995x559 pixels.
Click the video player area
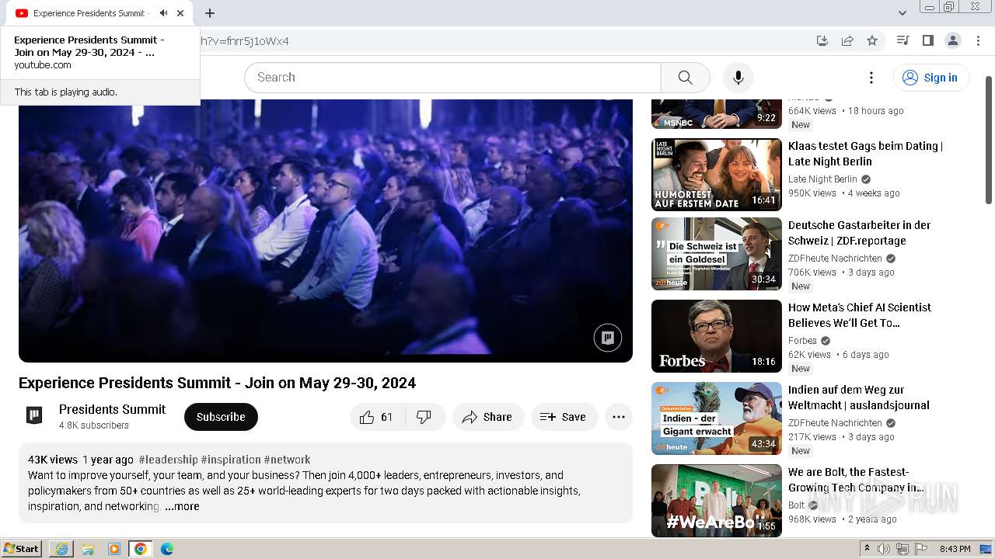326,231
